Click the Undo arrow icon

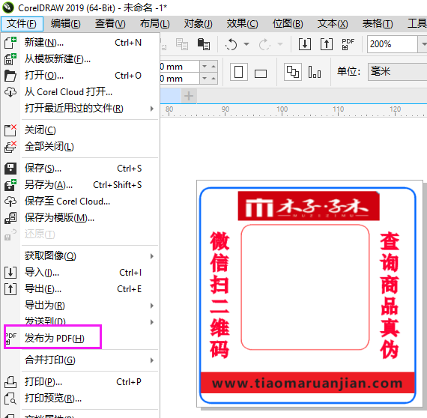click(x=231, y=44)
